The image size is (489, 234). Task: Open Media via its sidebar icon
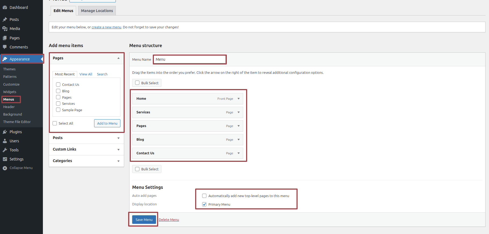point(5,29)
